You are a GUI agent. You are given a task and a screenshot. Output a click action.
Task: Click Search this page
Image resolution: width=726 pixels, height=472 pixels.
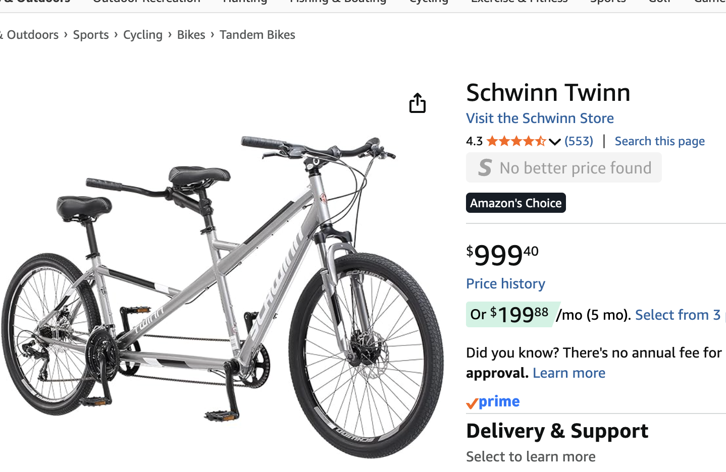[x=659, y=141]
